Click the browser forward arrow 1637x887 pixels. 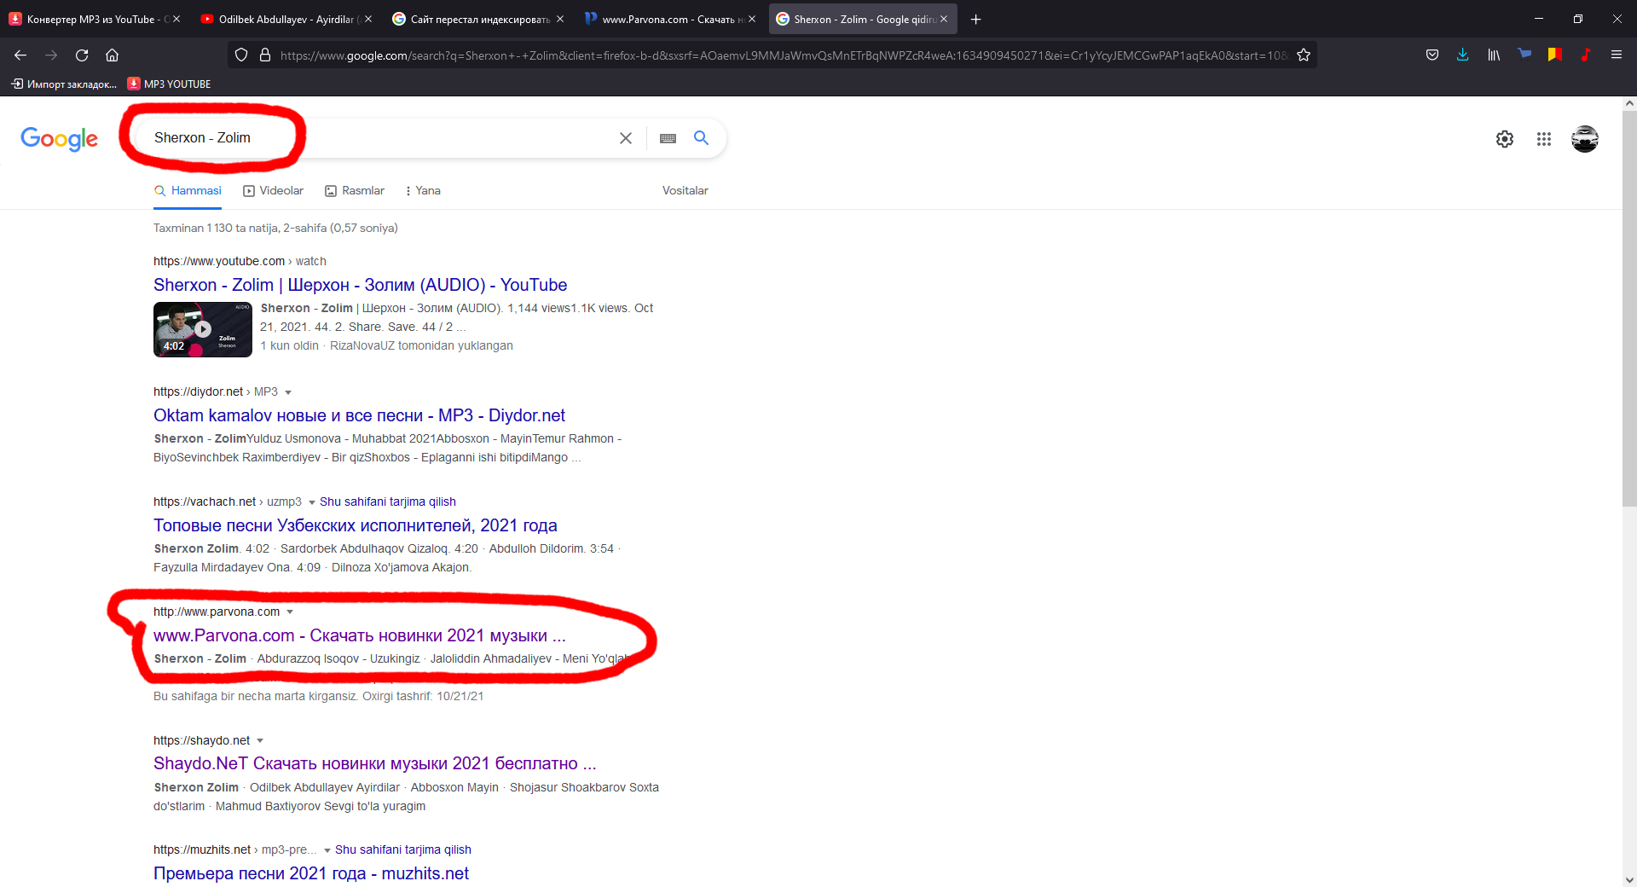pyautogui.click(x=51, y=55)
